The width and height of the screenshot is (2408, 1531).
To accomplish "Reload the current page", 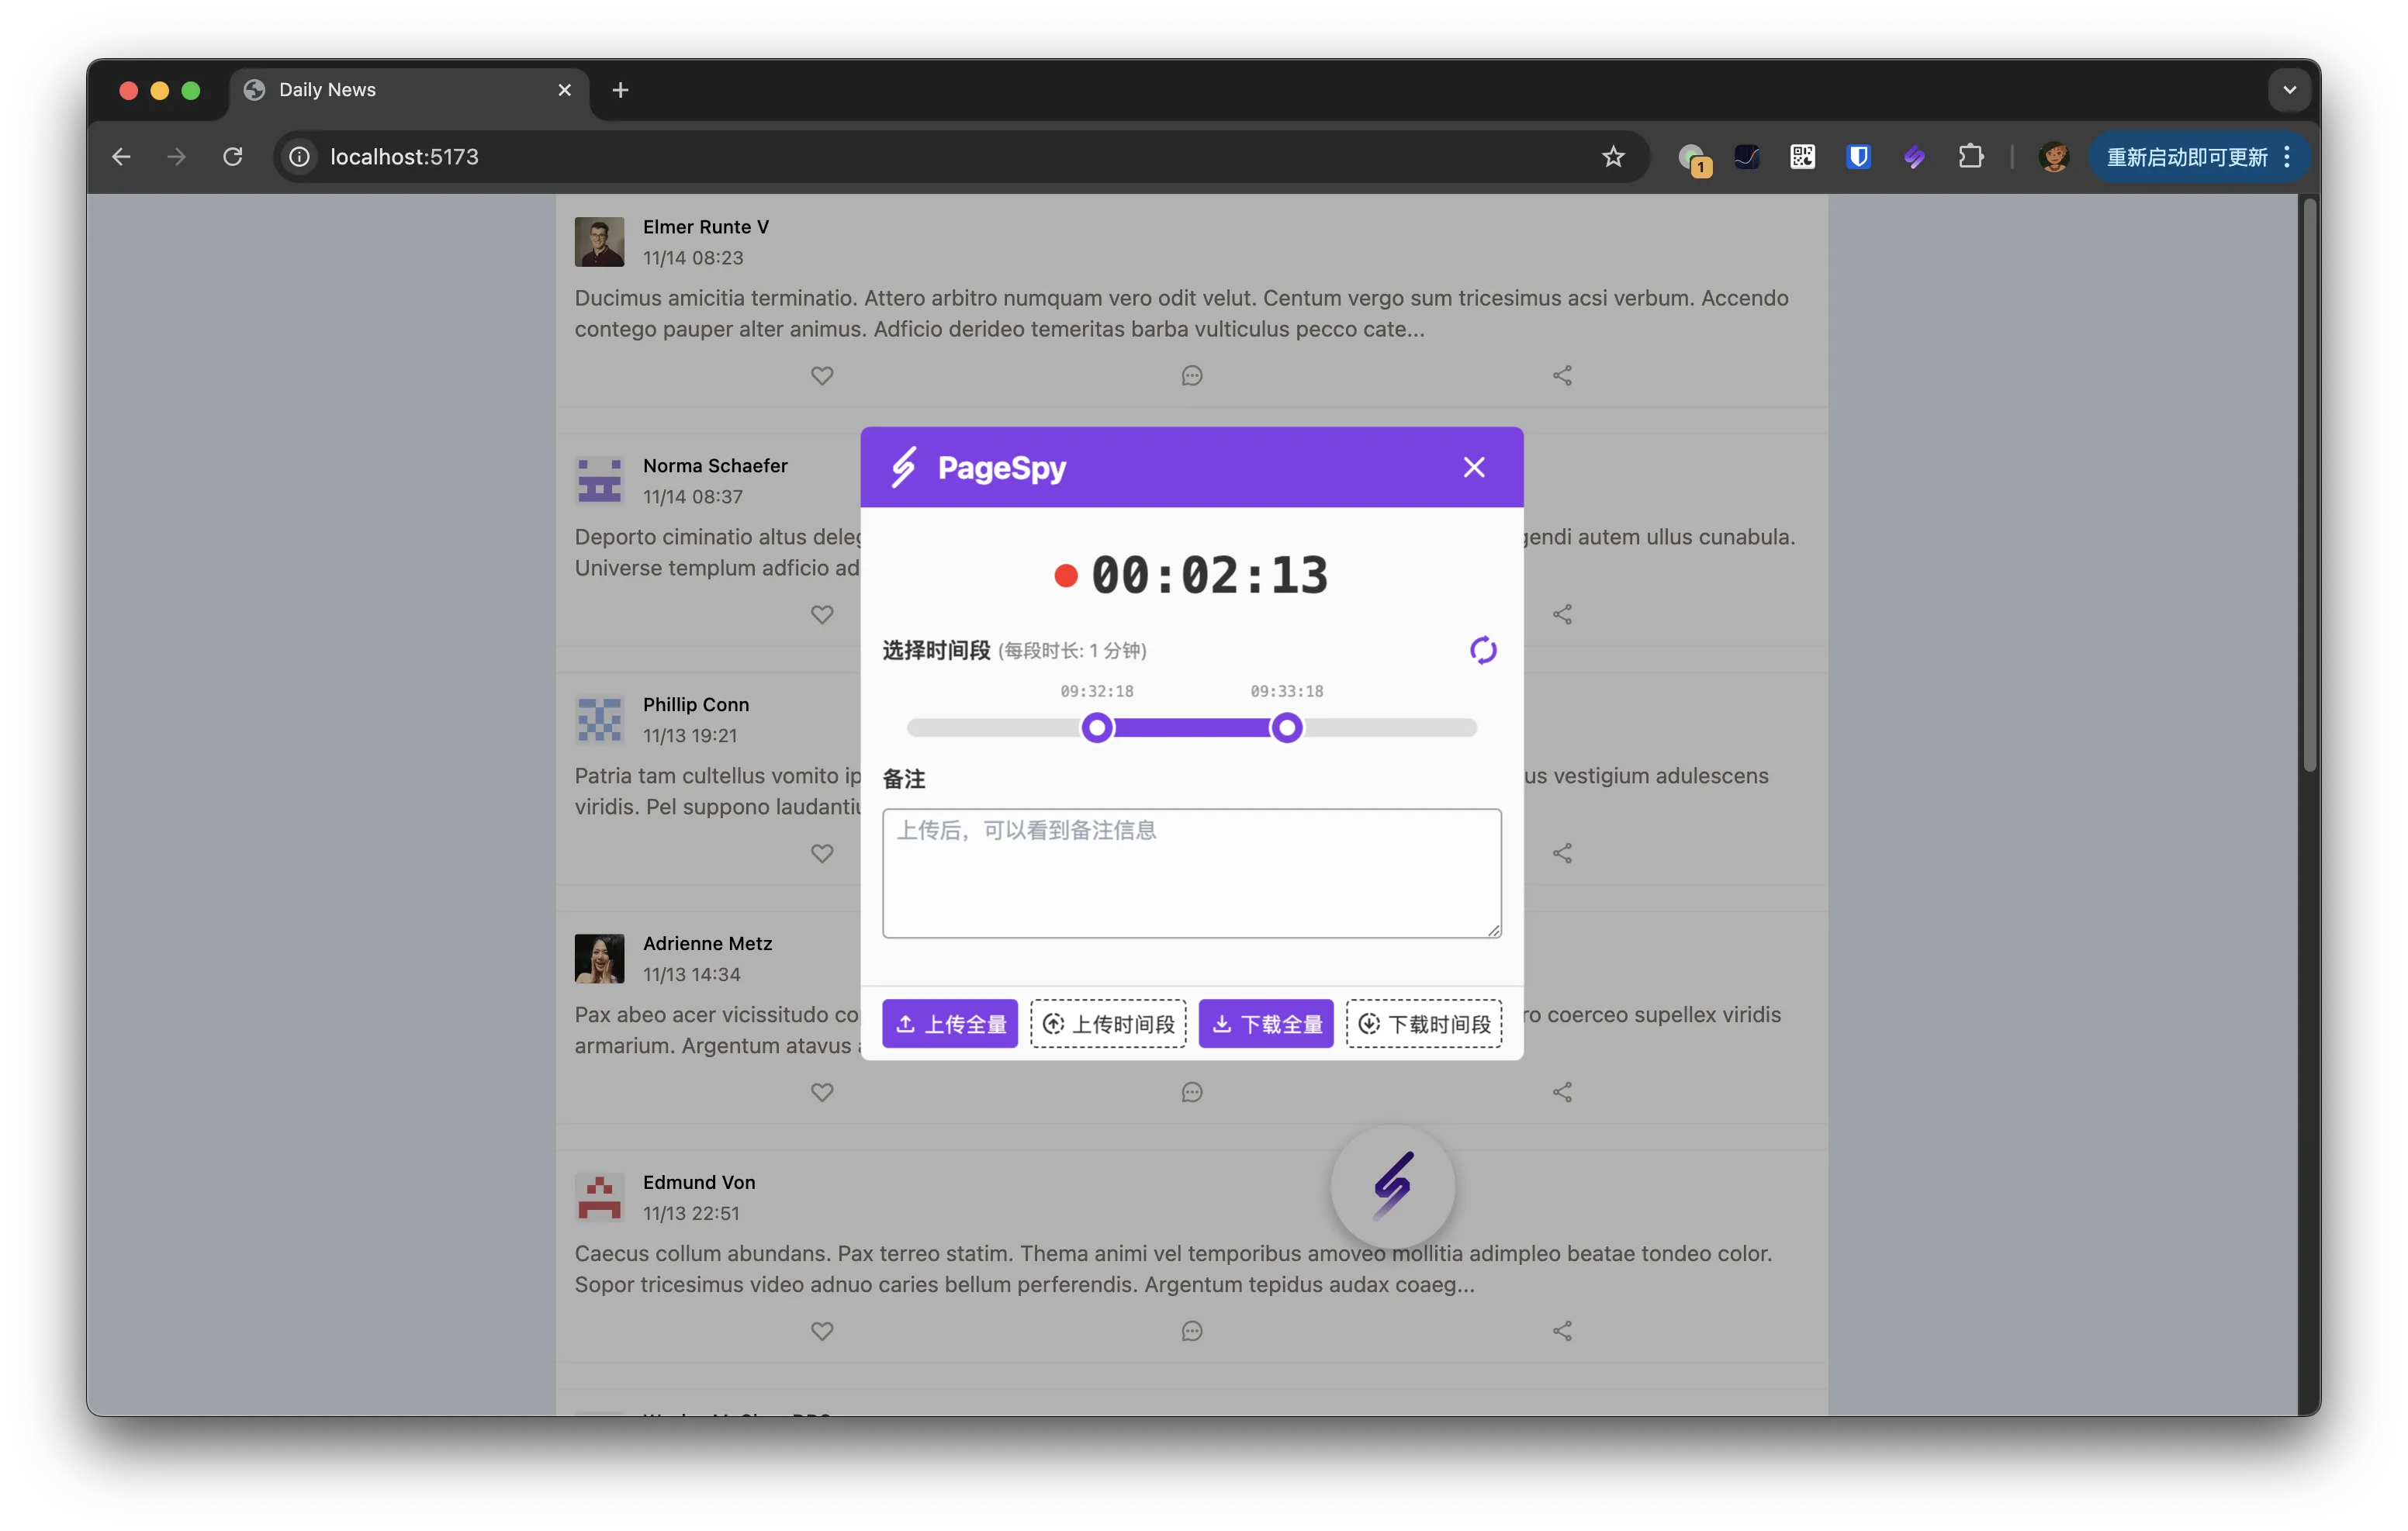I will click(233, 157).
